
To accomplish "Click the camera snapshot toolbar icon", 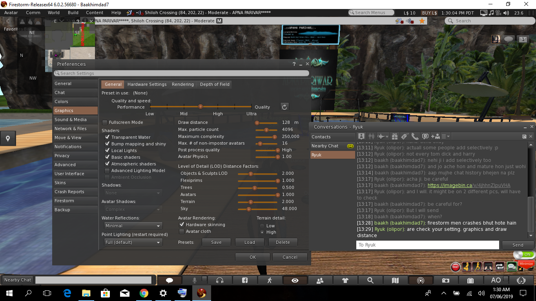I will click(446, 280).
